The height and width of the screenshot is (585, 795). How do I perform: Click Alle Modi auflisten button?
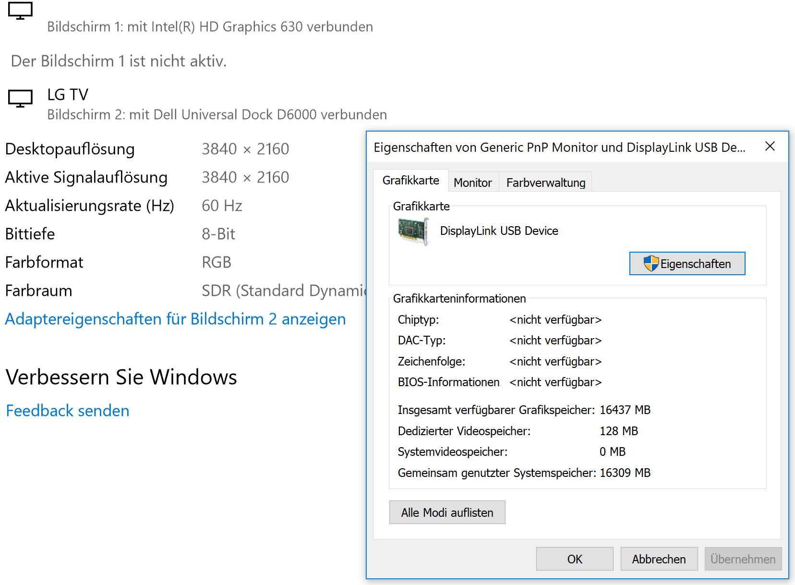[x=447, y=512]
